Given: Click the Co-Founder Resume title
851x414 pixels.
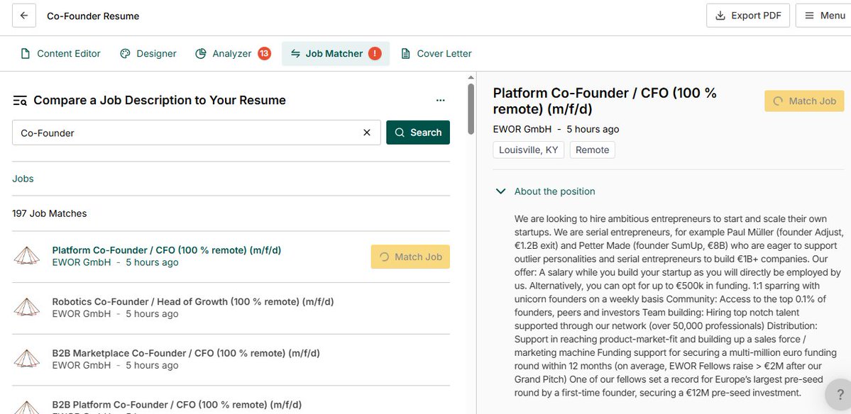Looking at the screenshot, I should coord(93,16).
